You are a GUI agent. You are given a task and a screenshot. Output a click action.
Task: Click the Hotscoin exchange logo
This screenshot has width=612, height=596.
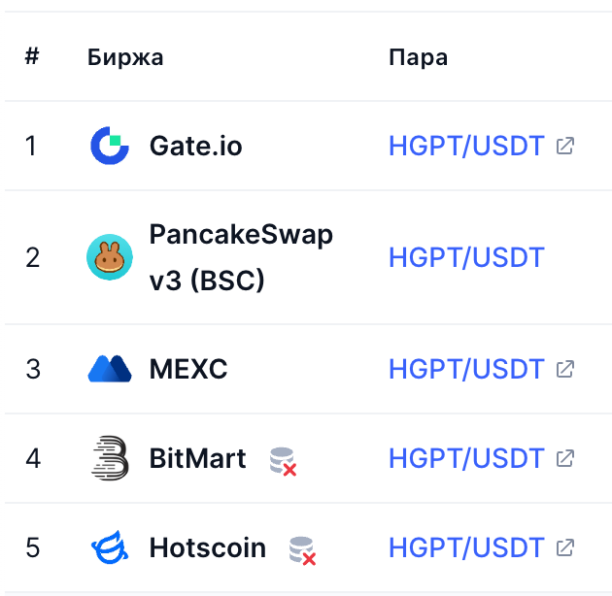coord(110,548)
